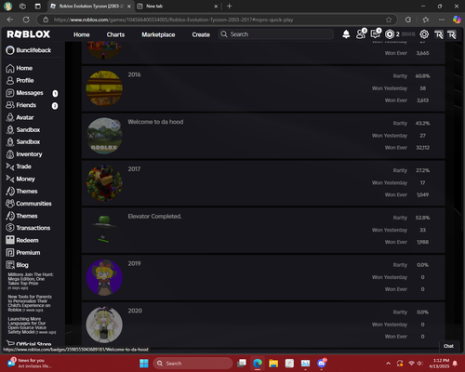Open Edge Copilot icon

point(457,20)
